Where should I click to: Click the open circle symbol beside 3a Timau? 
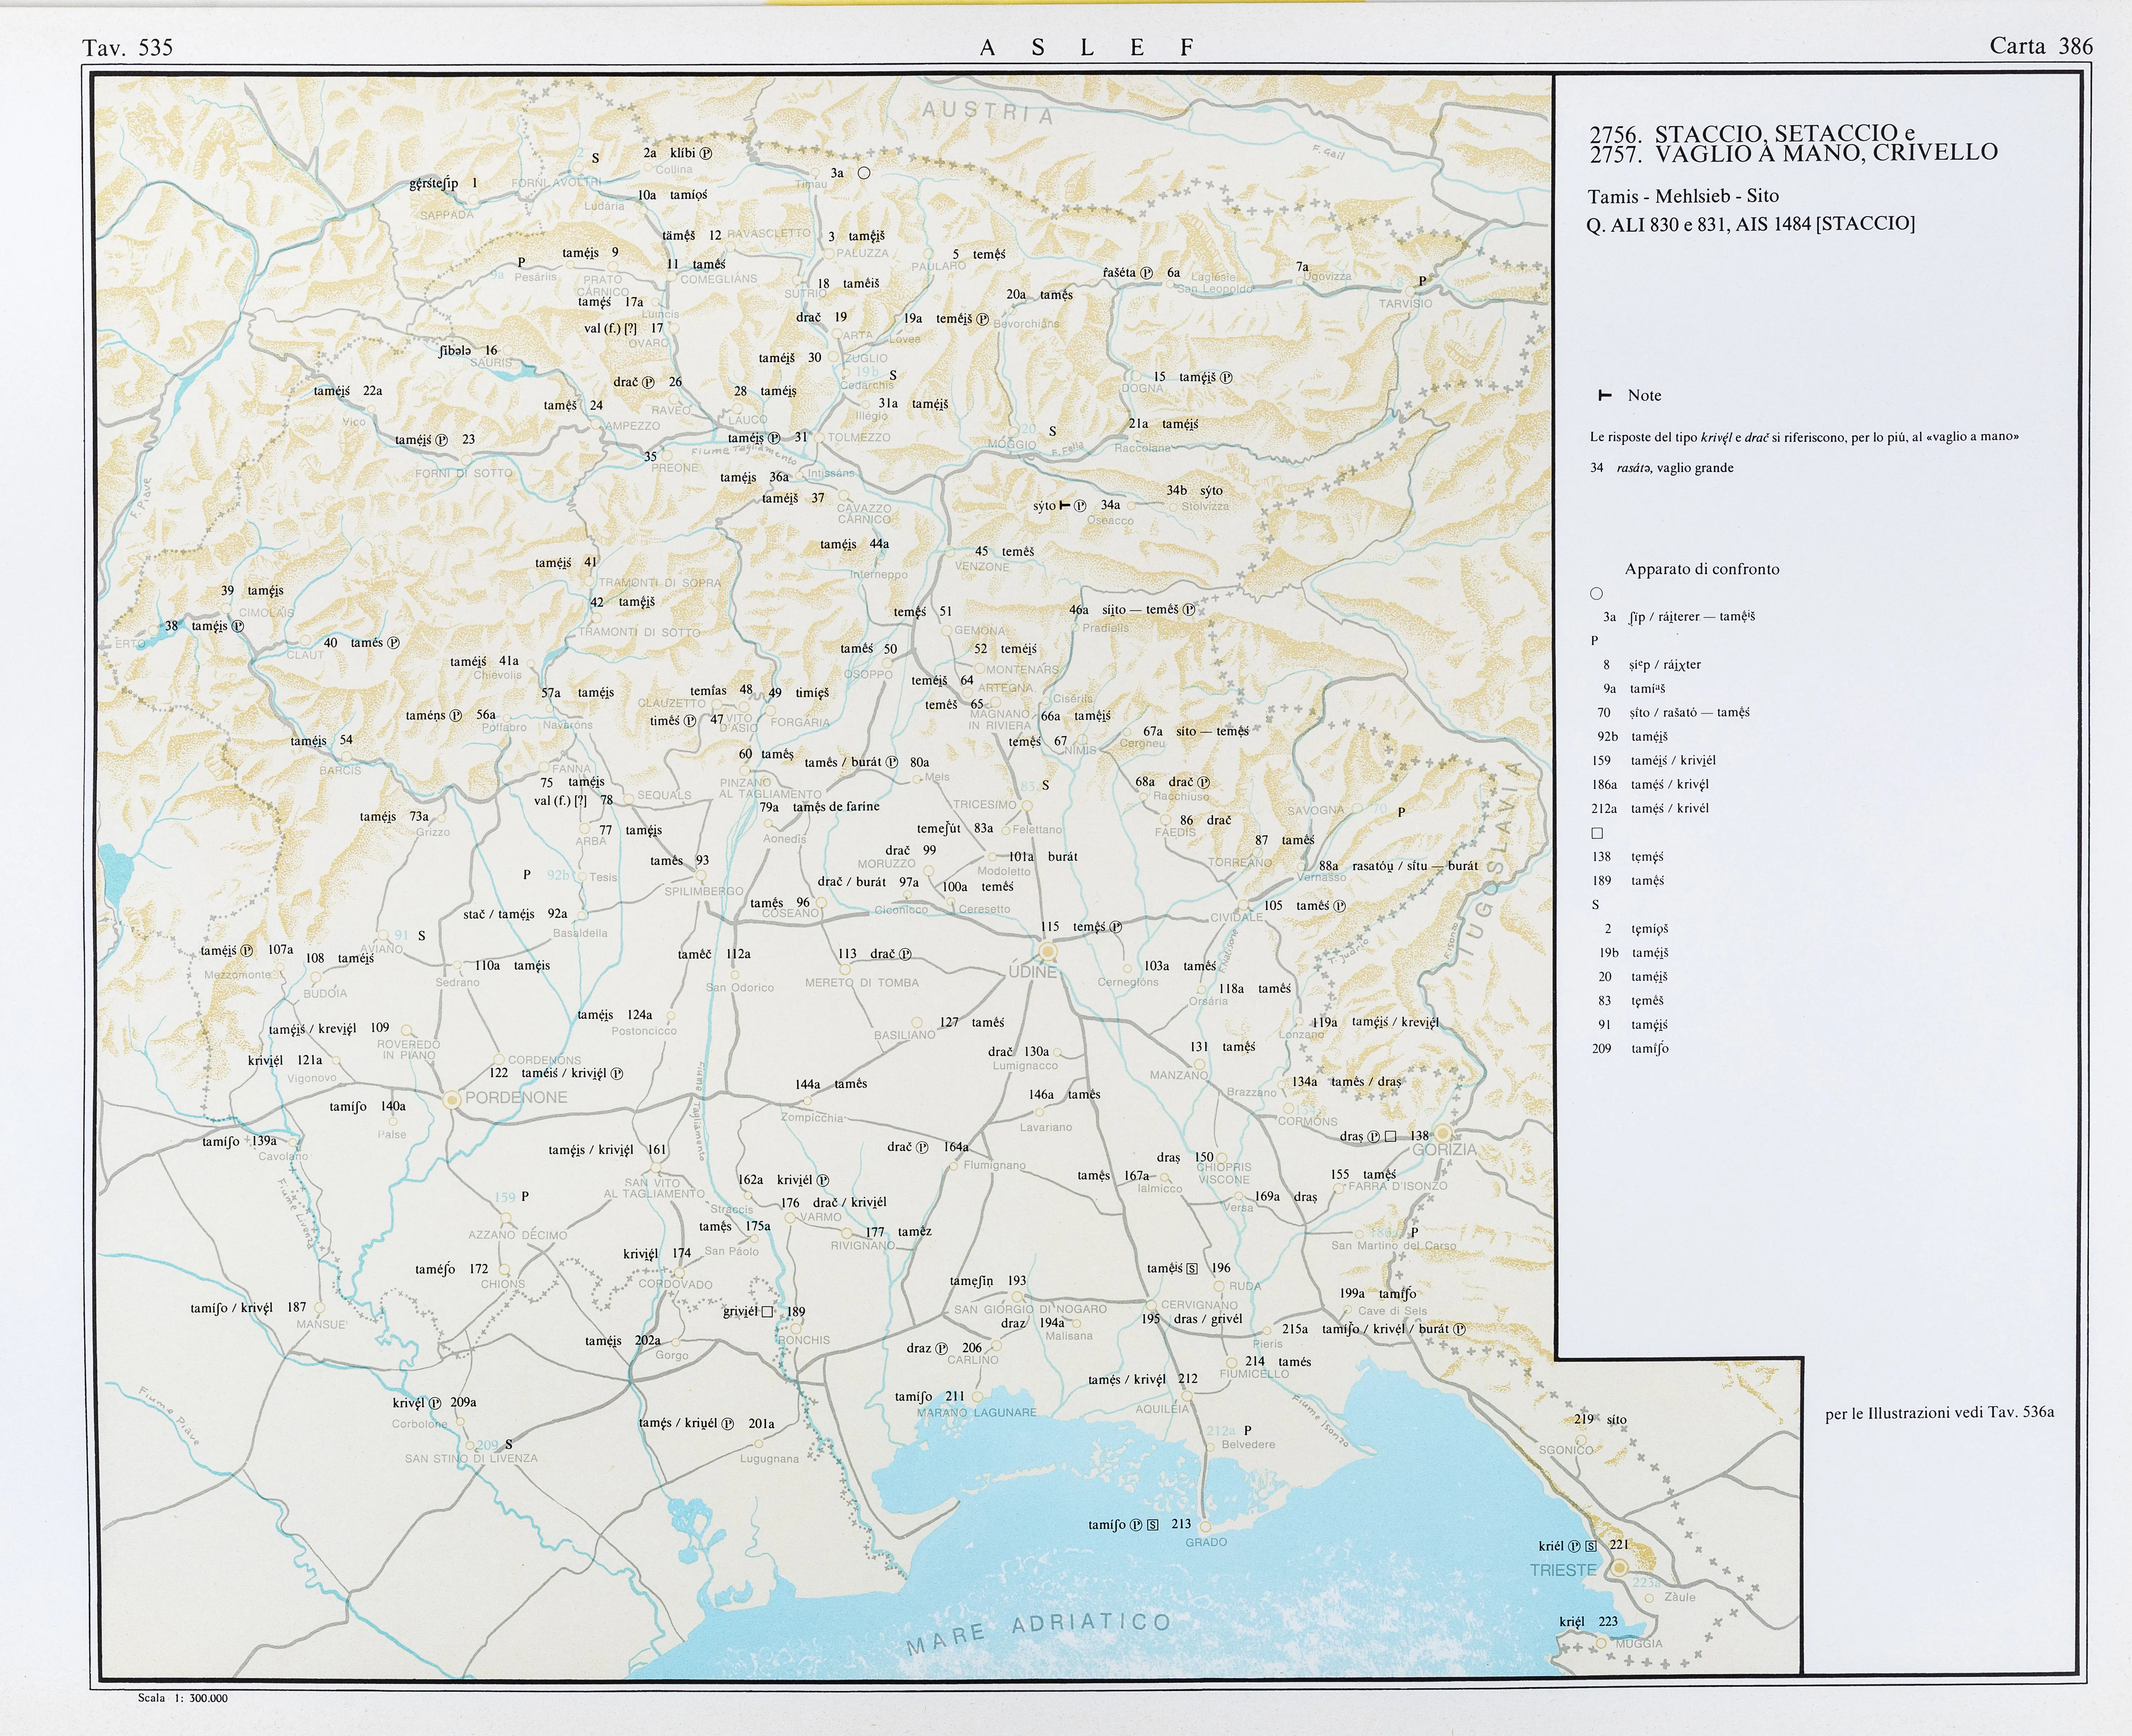coord(864,173)
